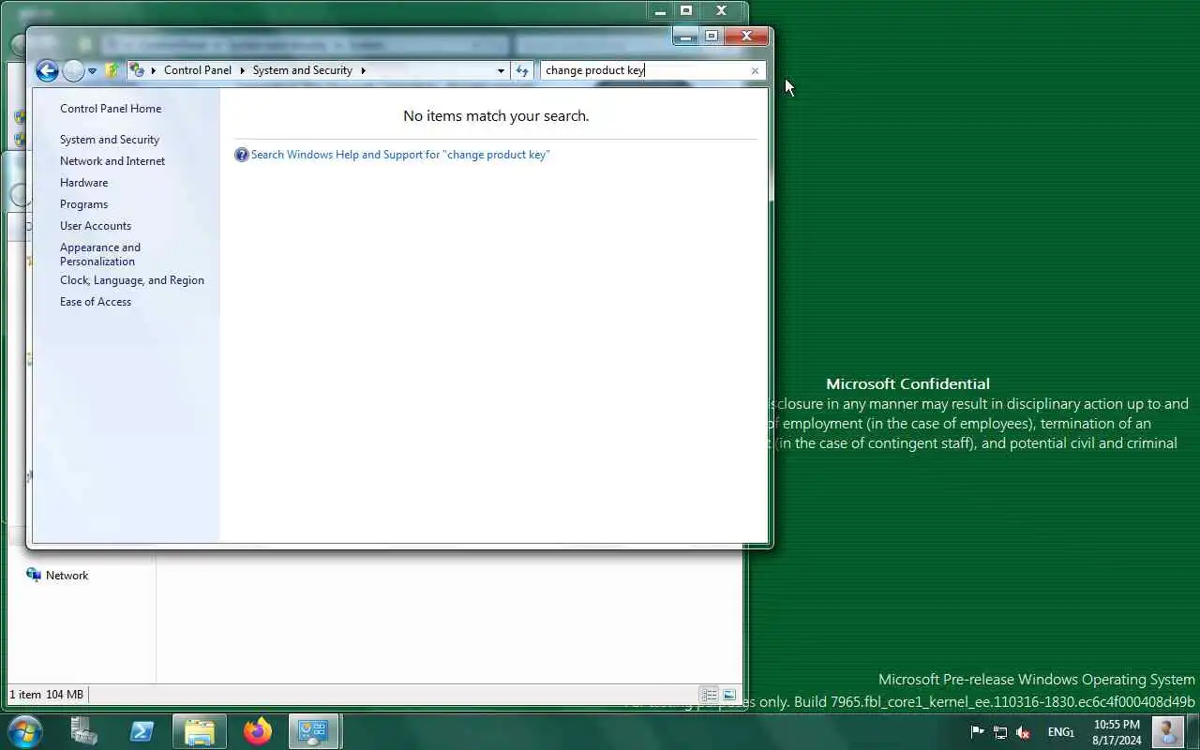Screen dimensions: 1200x750
Task: Click the network tray icon
Action: tap(1000, 732)
